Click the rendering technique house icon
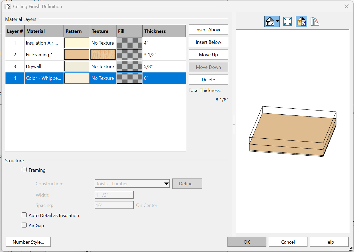 [x=270, y=21]
